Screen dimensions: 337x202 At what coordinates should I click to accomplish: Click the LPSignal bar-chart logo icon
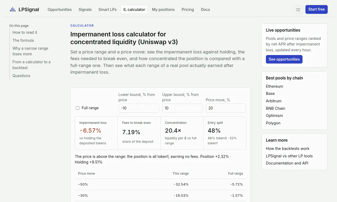13,10
